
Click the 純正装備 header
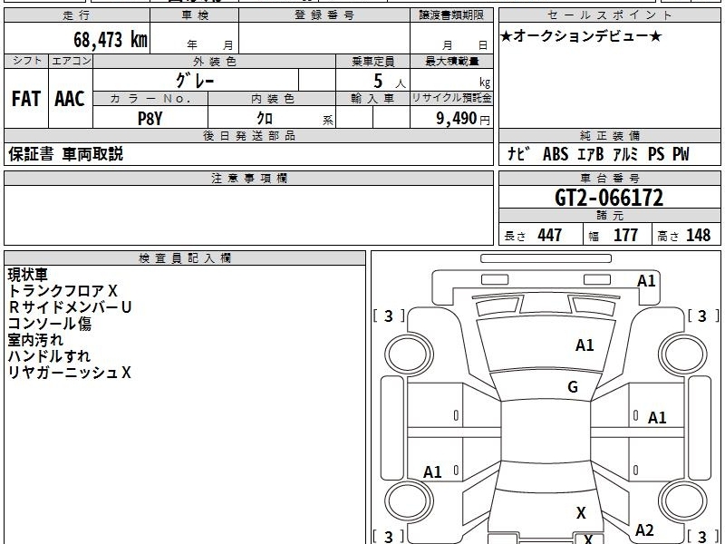pos(609,135)
